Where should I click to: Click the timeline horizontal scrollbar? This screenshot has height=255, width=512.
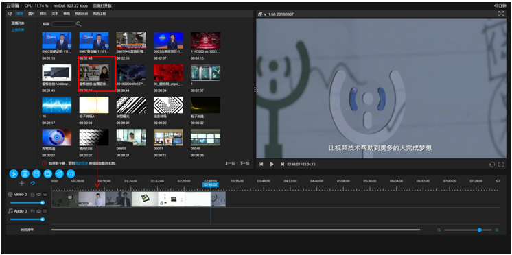pos(235,230)
